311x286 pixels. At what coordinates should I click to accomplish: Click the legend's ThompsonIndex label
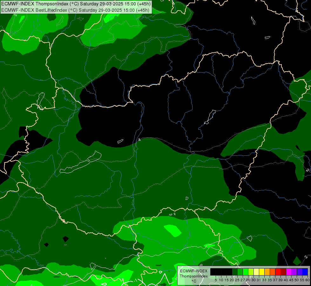[x=194, y=276]
